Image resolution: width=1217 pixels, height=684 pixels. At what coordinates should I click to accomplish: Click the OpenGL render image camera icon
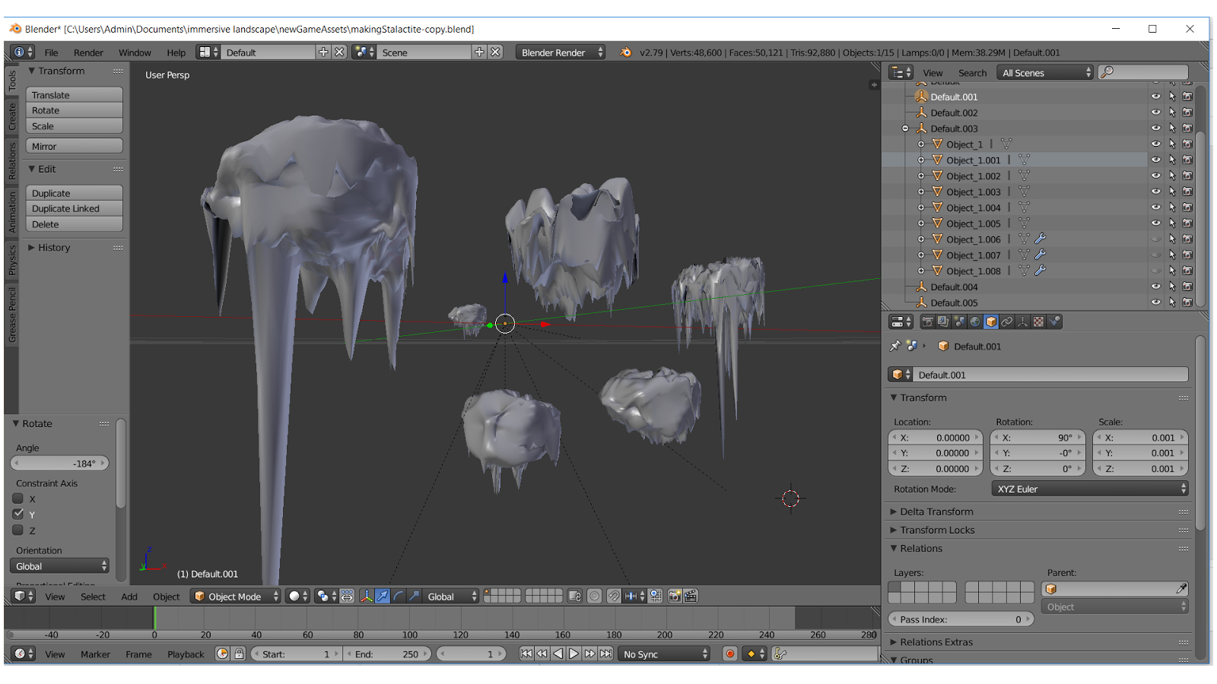point(674,597)
